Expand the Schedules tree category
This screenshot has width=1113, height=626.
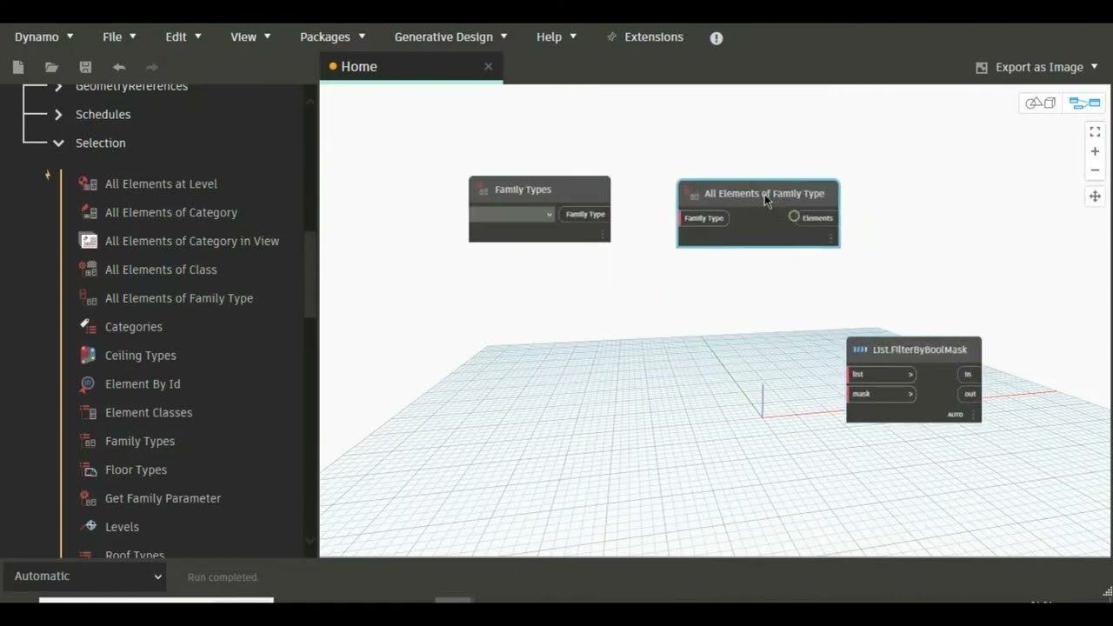[x=58, y=114]
